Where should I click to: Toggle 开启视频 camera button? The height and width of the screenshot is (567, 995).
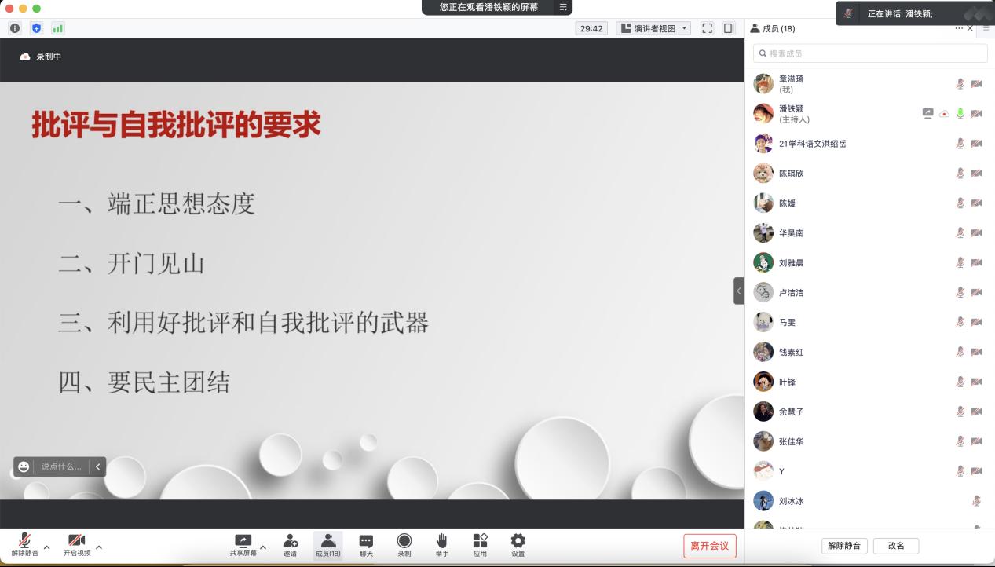tap(76, 544)
